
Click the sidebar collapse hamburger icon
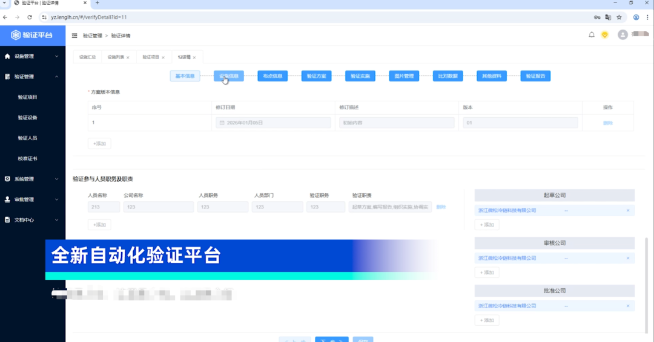74,36
